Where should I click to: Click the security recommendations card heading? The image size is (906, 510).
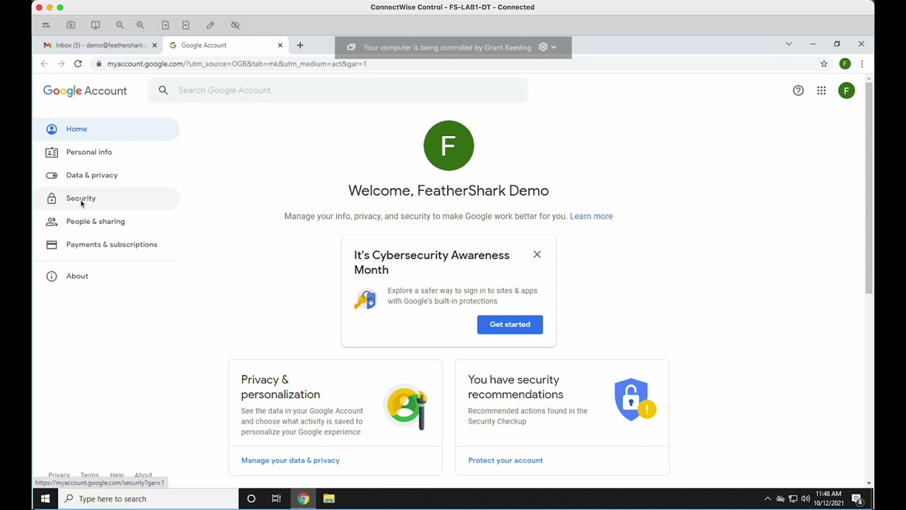pyautogui.click(x=515, y=387)
